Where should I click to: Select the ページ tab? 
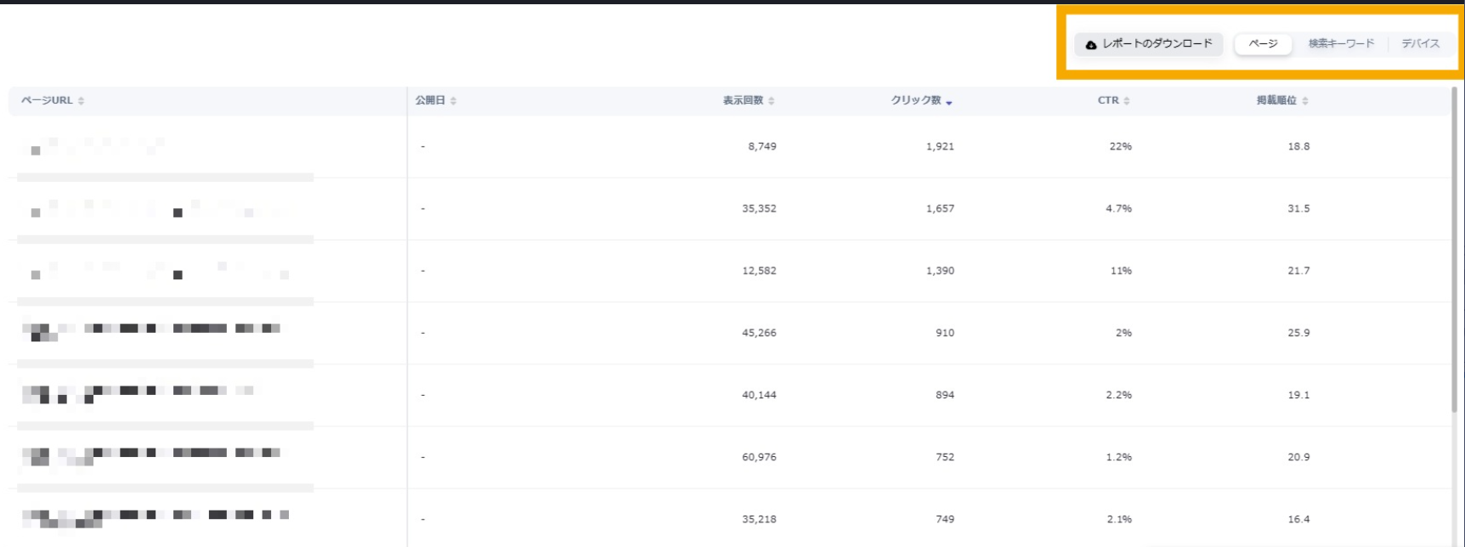(x=1263, y=44)
